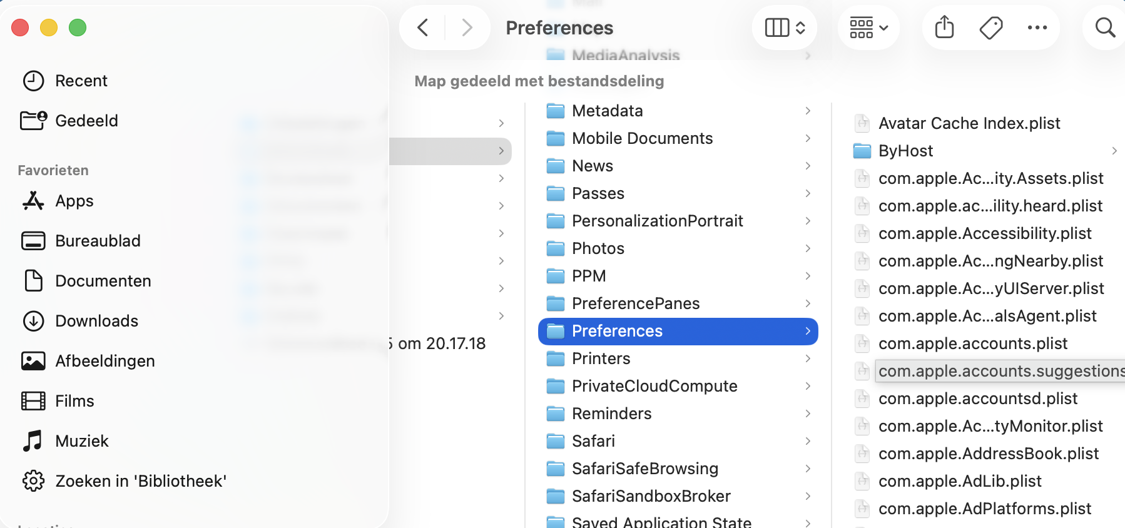Click the Gedeeld sidebar item
Screen dimensions: 1125x528
click(x=87, y=120)
